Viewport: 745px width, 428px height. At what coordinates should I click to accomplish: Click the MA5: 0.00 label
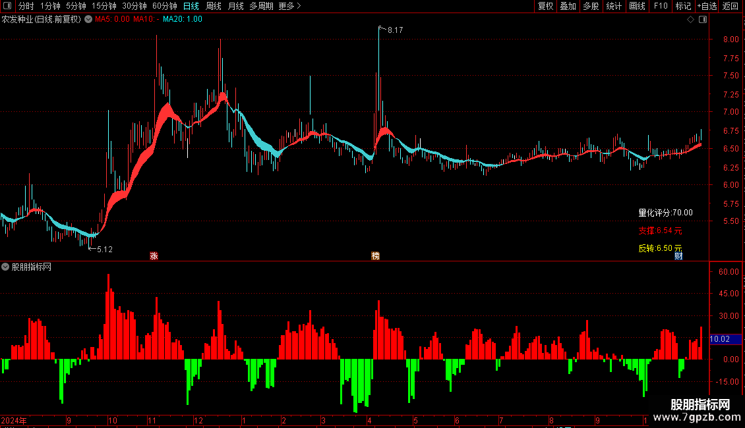(x=112, y=19)
